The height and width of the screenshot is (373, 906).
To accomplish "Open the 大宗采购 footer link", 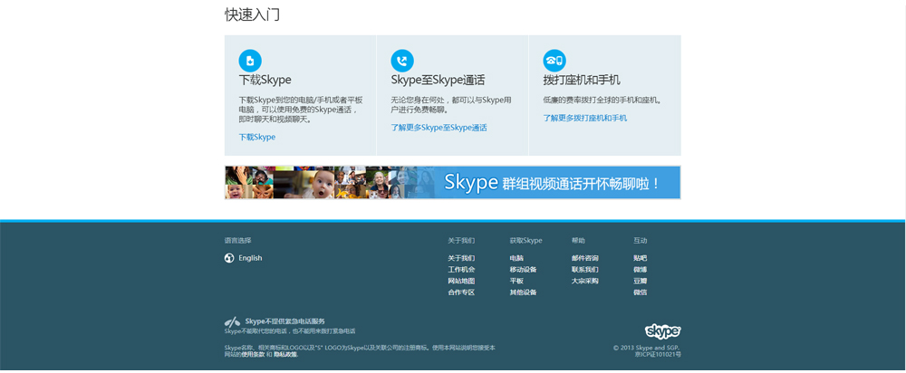I will tap(584, 282).
